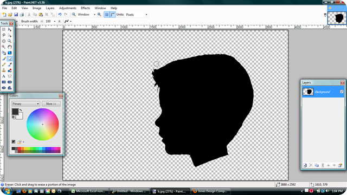
Task: Select the Gradient tool
Action: pos(10,53)
